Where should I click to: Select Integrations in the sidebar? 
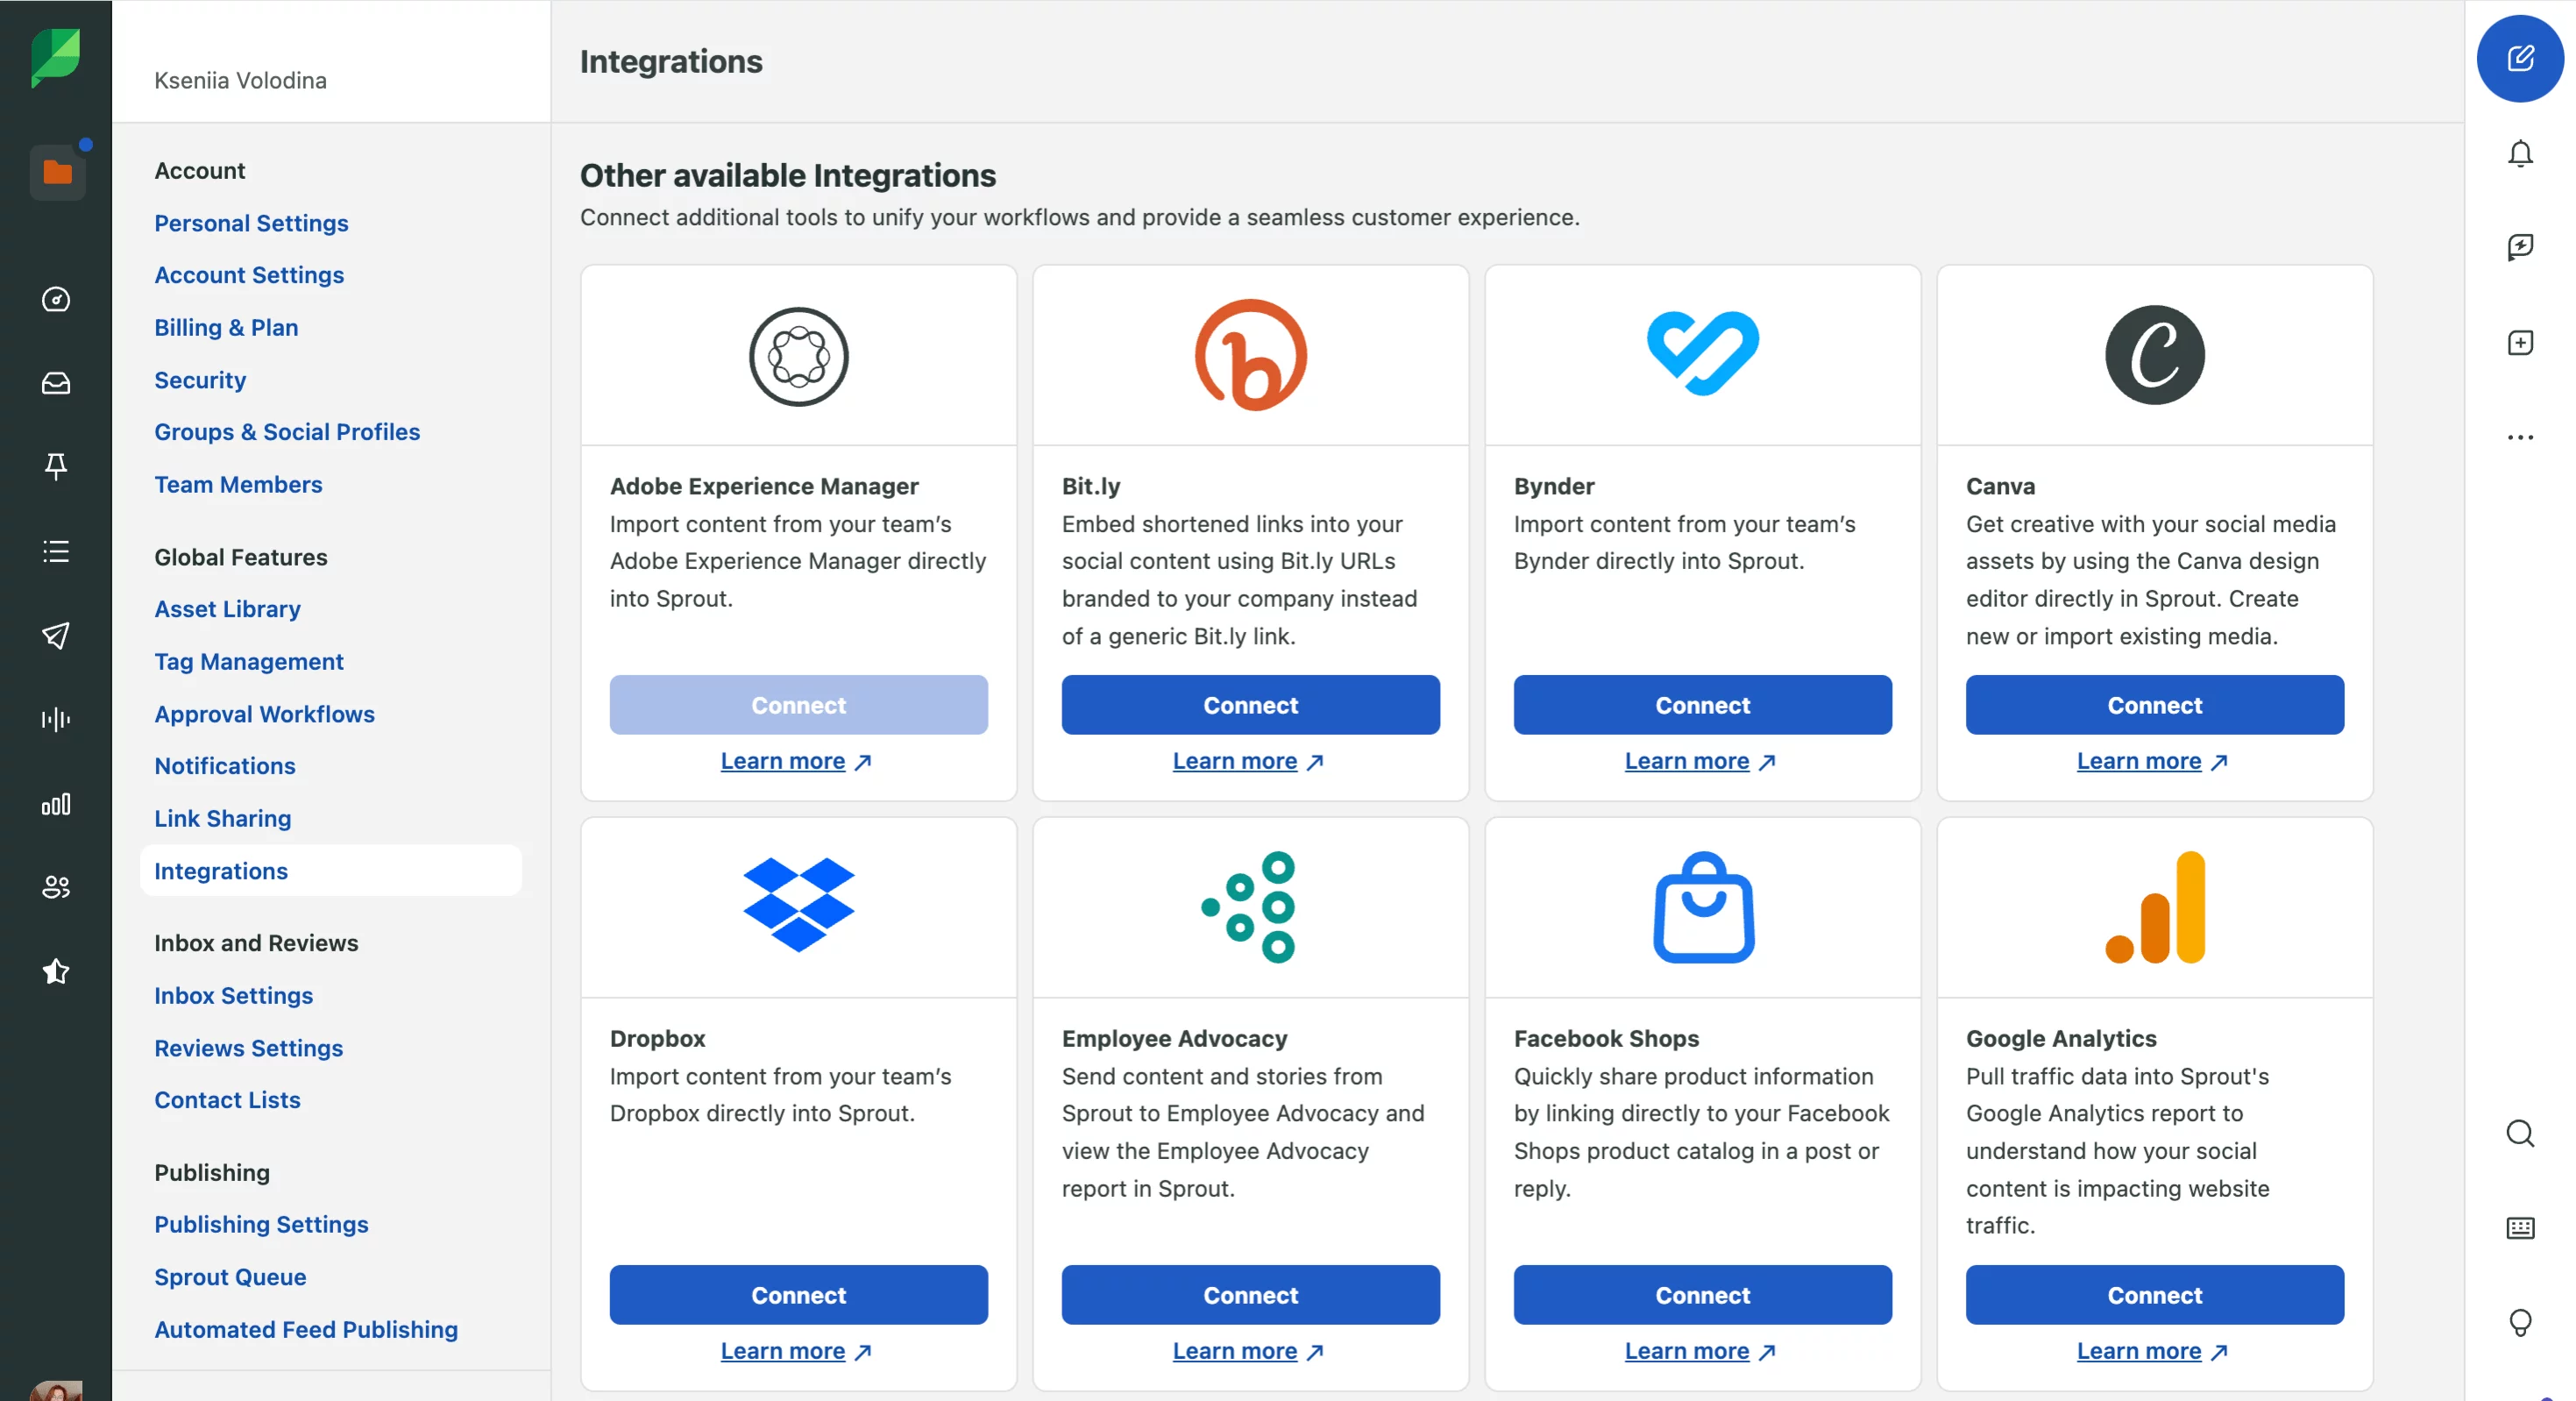331,871
